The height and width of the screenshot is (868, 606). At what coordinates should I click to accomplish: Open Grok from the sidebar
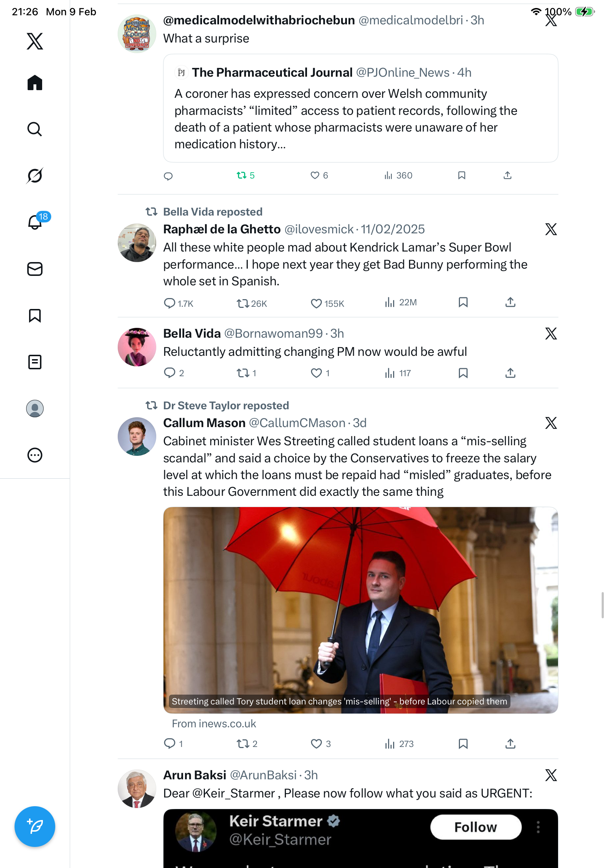35,176
